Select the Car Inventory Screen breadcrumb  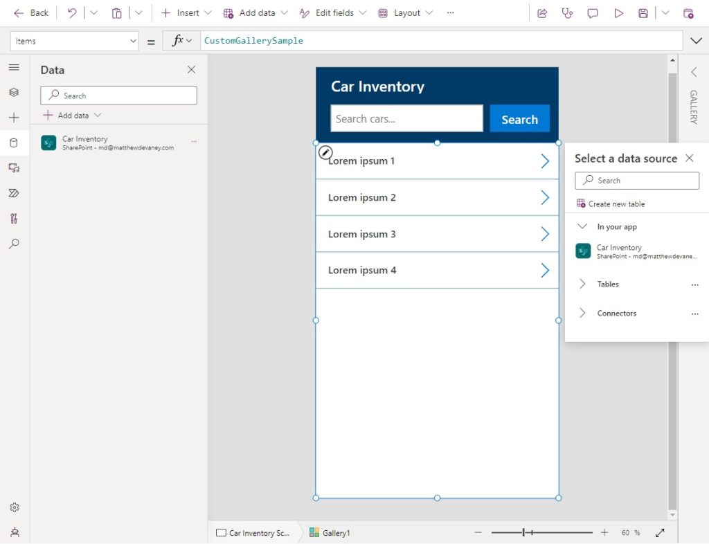(x=253, y=533)
